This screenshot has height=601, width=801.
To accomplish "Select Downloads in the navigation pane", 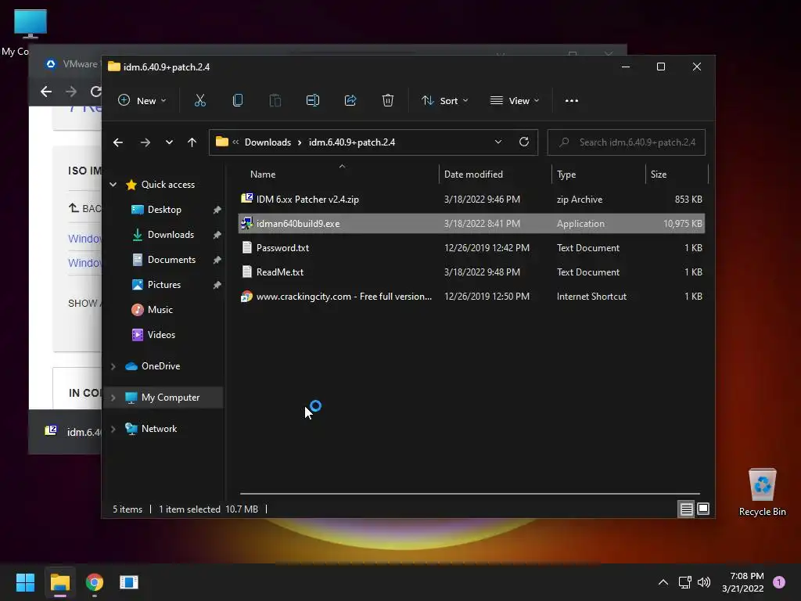I will click(x=171, y=235).
